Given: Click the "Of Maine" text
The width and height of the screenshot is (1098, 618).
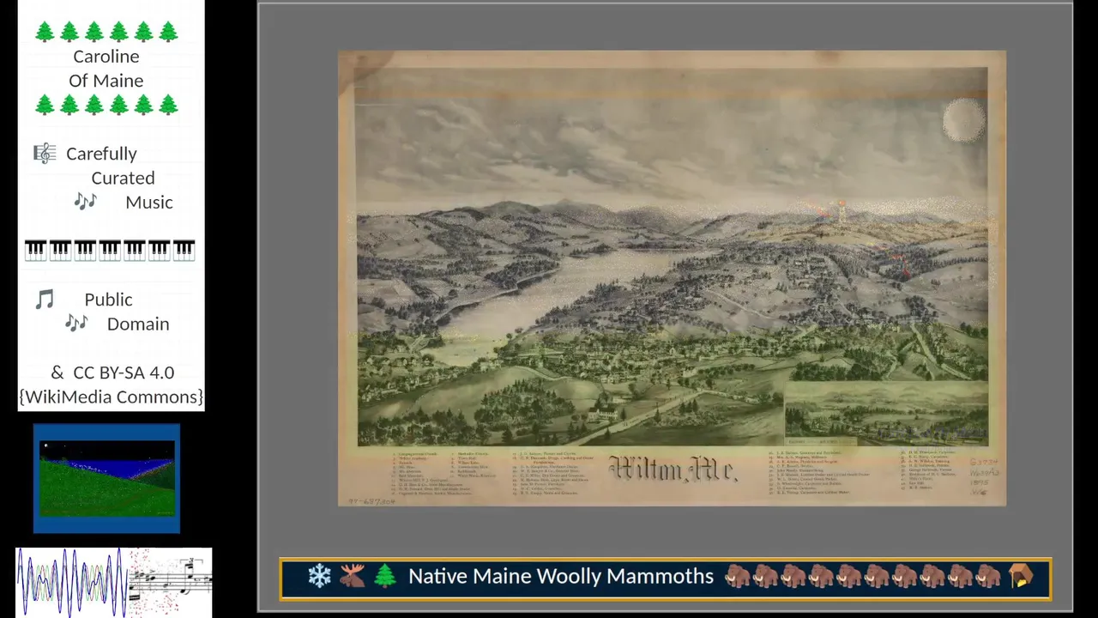Looking at the screenshot, I should [x=106, y=81].
